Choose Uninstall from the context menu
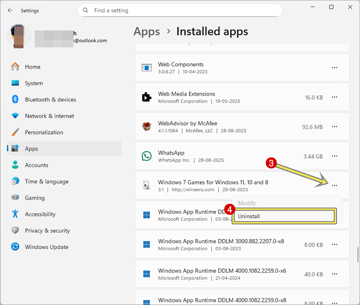The image size is (360, 305). 284,216
